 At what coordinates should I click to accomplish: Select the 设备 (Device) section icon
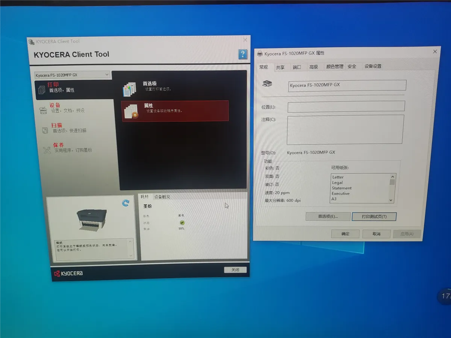pos(43,110)
